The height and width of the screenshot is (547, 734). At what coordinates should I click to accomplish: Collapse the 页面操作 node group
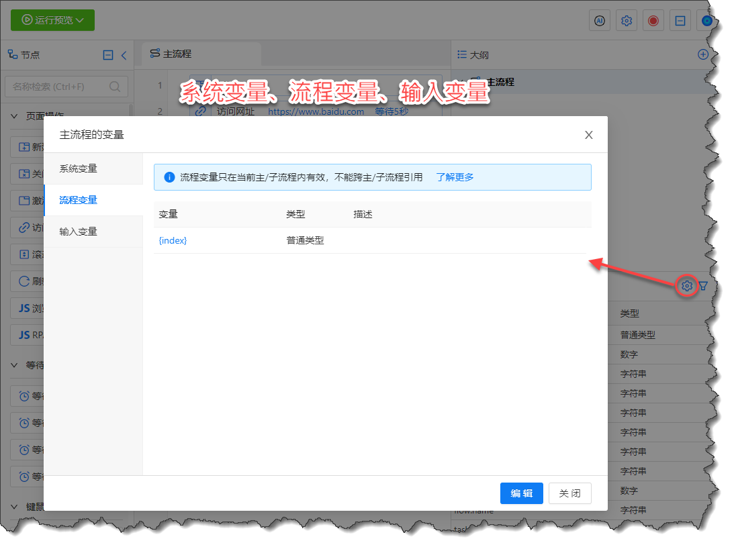(14, 116)
